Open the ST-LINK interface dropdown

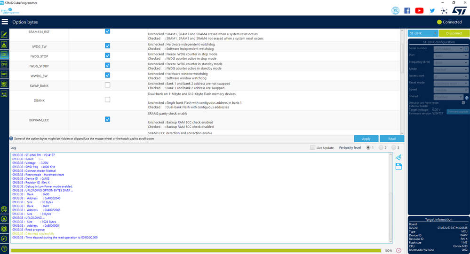tap(423, 33)
